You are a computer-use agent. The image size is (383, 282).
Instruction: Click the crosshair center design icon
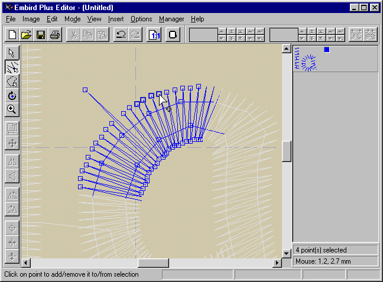tap(12, 228)
